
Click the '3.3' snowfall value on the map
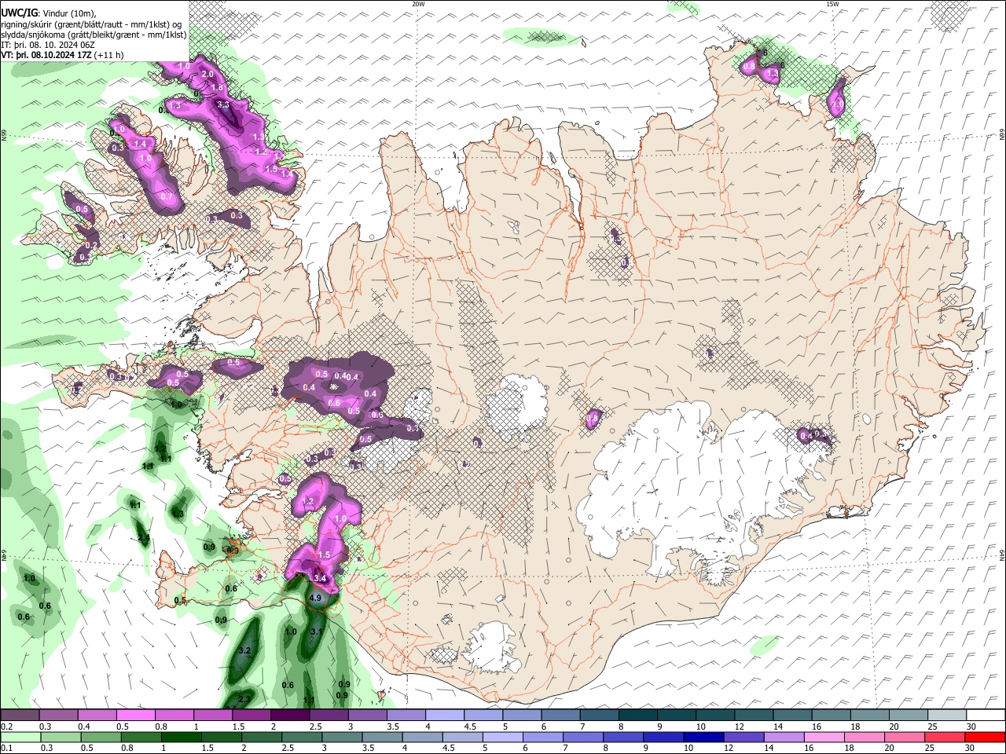click(223, 104)
